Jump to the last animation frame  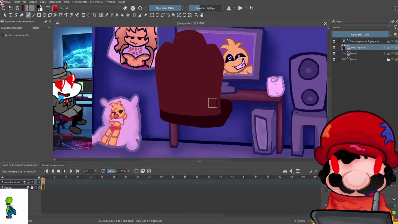[x=77, y=171]
